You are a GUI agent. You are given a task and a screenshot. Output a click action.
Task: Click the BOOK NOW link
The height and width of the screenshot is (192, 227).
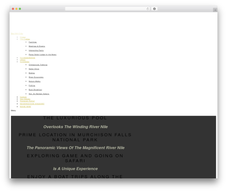tap(25, 107)
